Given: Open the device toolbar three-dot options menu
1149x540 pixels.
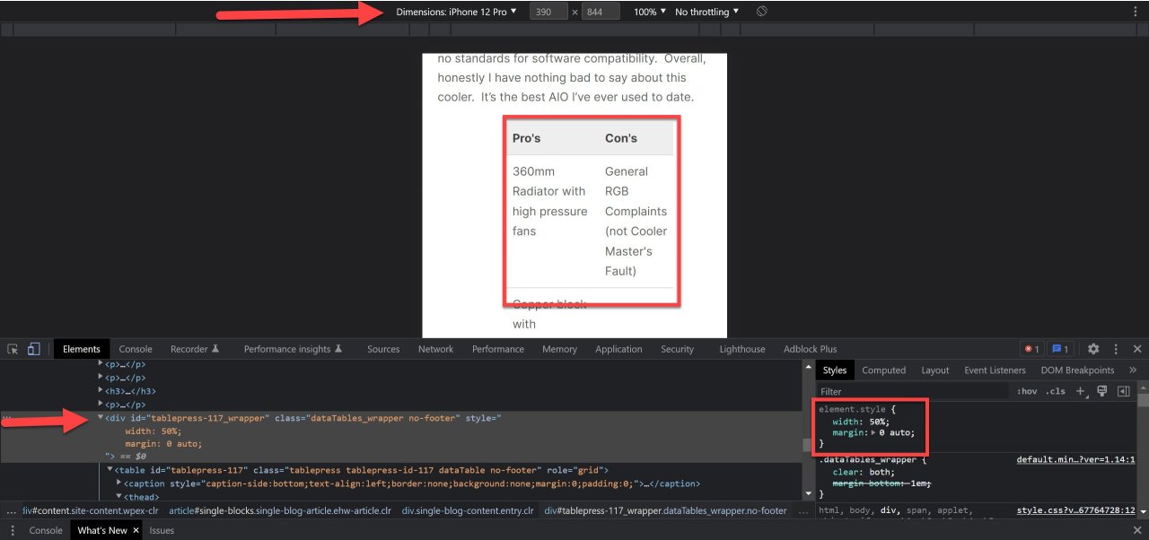Looking at the screenshot, I should 1136,12.
